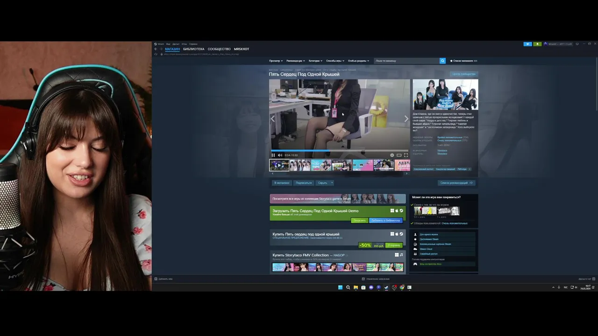598x336 pixels.
Task: Open the БИБЛИОТЕКА tab
Action: tap(194, 49)
